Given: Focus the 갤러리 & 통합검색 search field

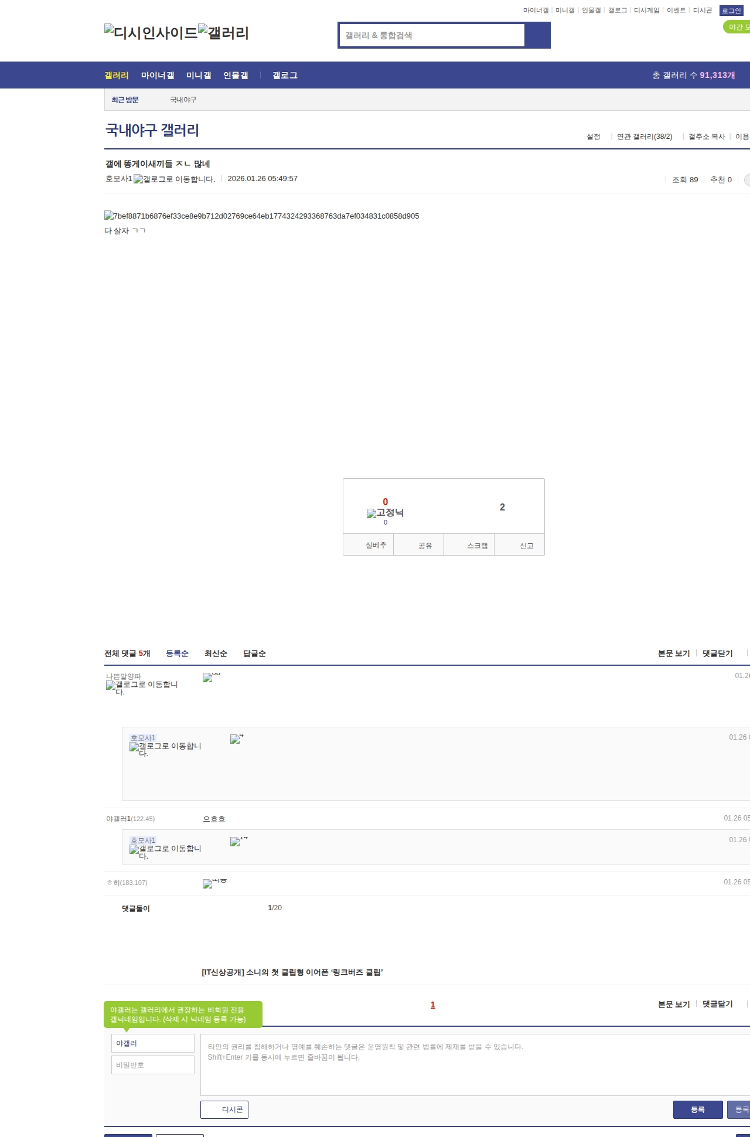Looking at the screenshot, I should pyautogui.click(x=432, y=35).
